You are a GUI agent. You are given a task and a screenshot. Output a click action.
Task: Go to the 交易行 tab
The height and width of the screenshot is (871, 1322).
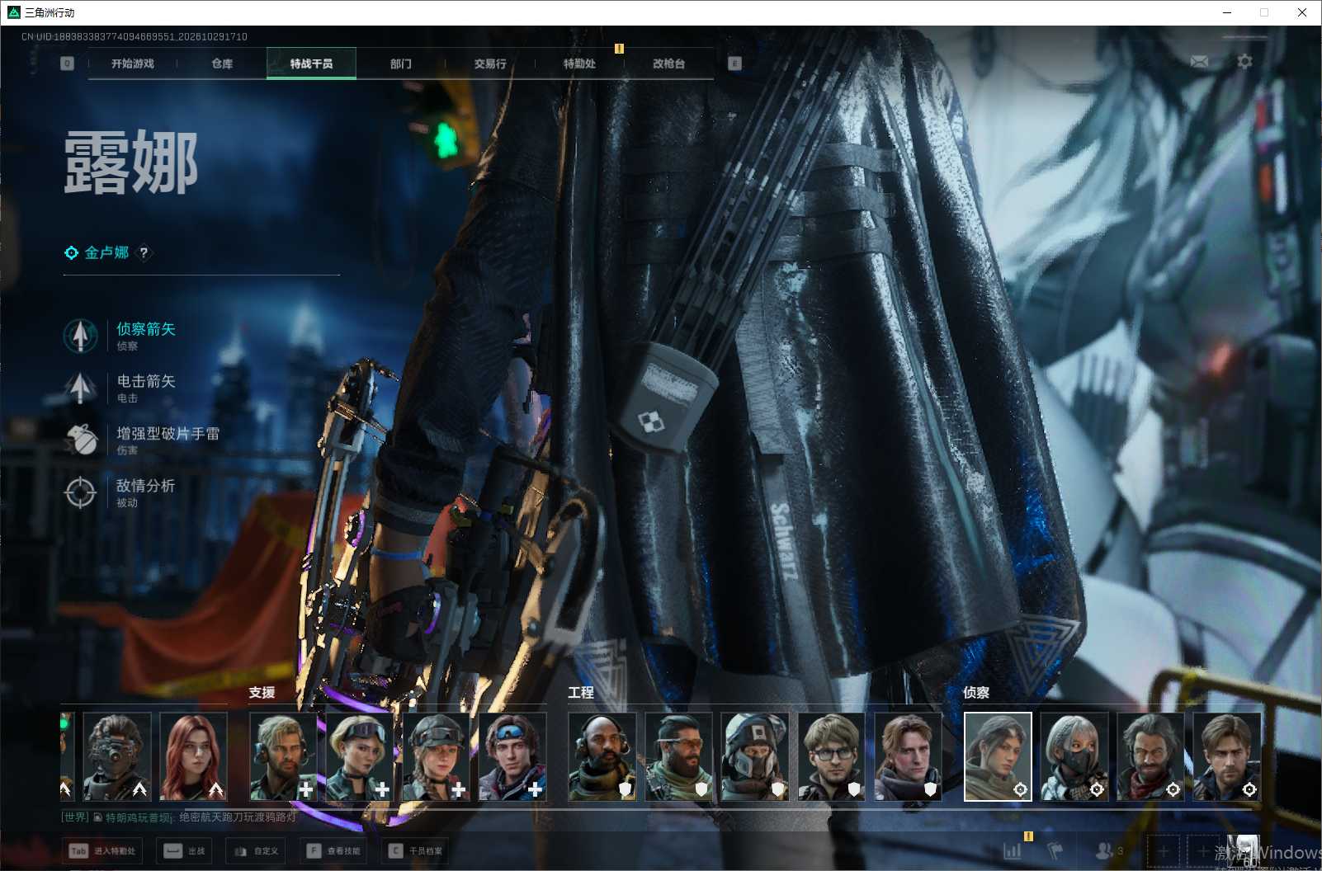490,64
